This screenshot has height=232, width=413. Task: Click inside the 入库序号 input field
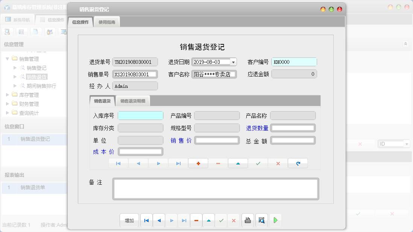coord(140,115)
